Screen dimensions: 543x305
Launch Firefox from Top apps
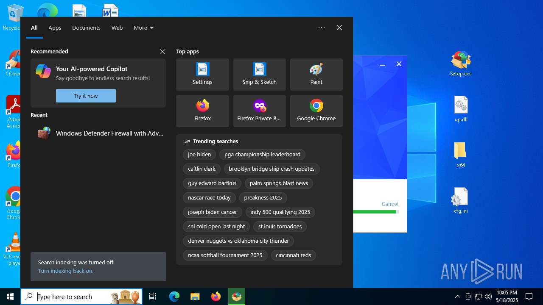click(x=202, y=111)
